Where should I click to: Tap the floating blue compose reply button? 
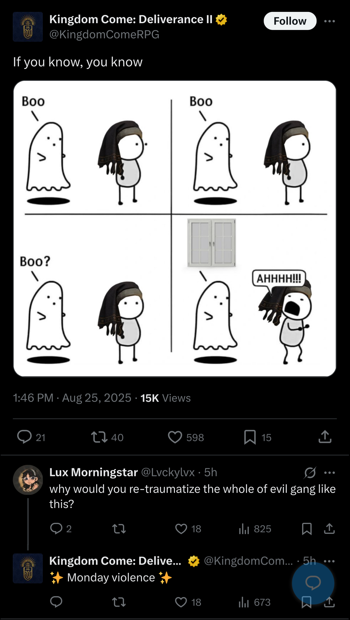[313, 583]
